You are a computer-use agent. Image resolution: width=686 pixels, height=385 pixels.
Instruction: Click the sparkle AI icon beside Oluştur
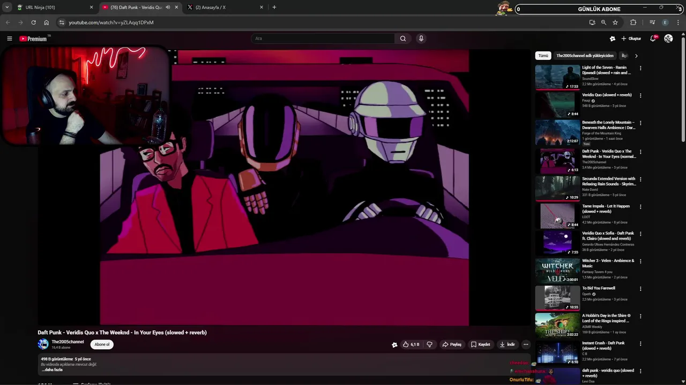pos(613,38)
